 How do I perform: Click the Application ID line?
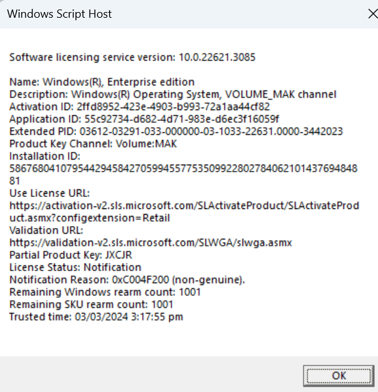(x=144, y=119)
